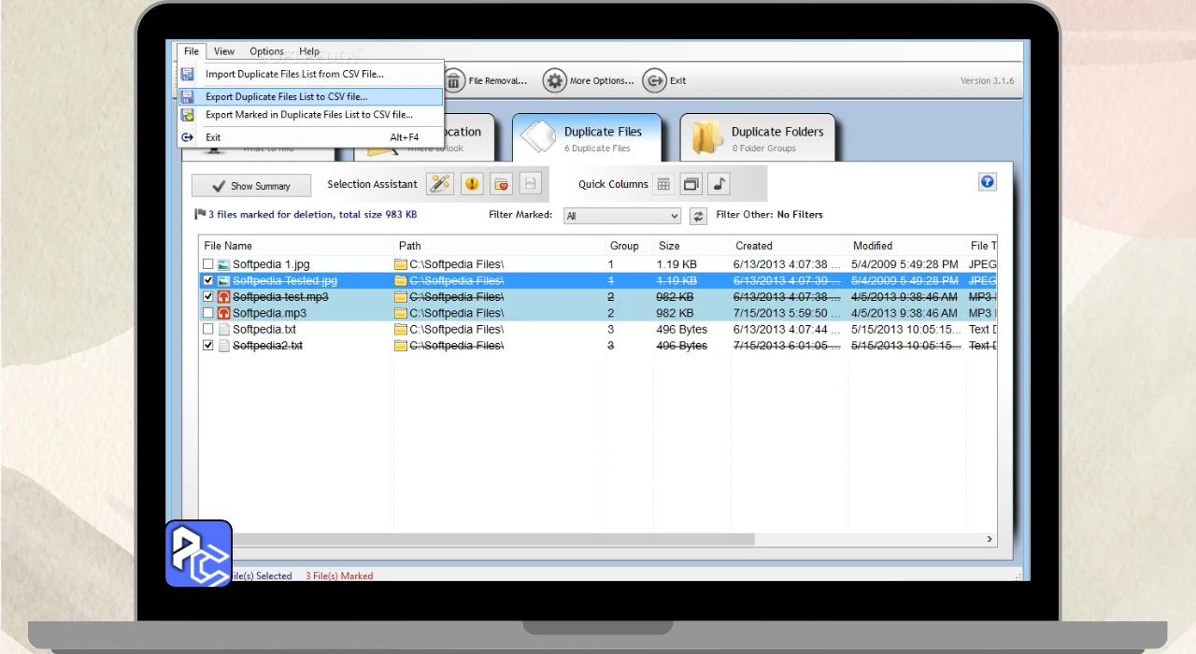Sort the list by Size column header
The height and width of the screenshot is (654, 1196).
click(x=669, y=246)
